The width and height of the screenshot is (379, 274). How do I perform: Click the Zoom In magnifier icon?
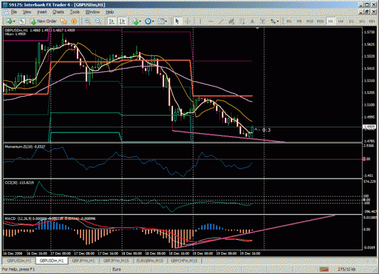coord(87,21)
